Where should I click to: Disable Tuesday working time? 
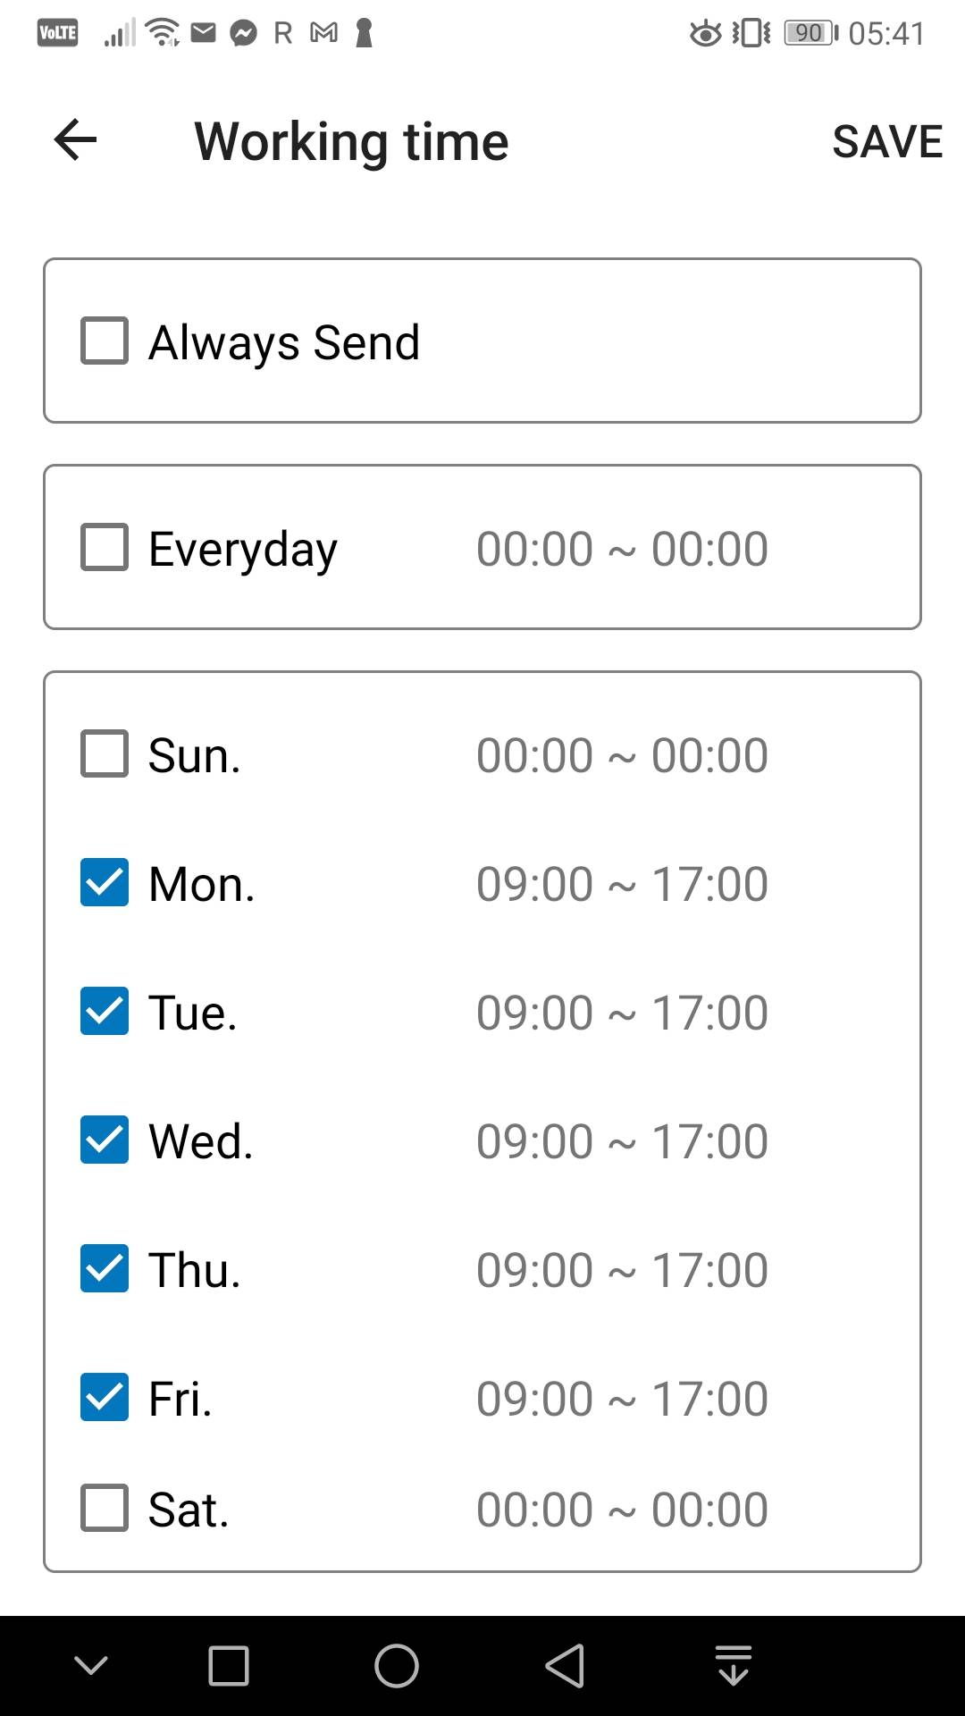pos(105,1011)
